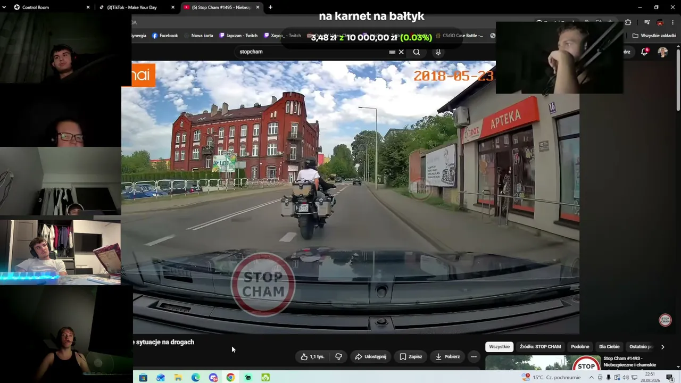
Task: Close the Control Room tab
Action: pyautogui.click(x=88, y=7)
